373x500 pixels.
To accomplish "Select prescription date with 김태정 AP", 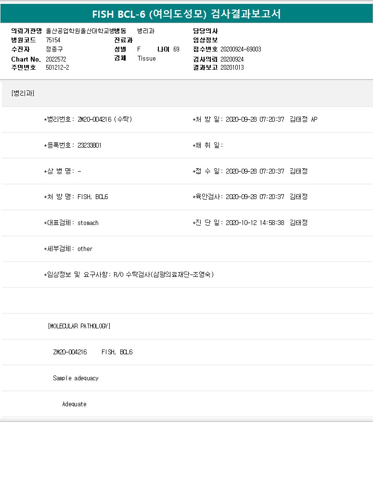I will click(255, 119).
